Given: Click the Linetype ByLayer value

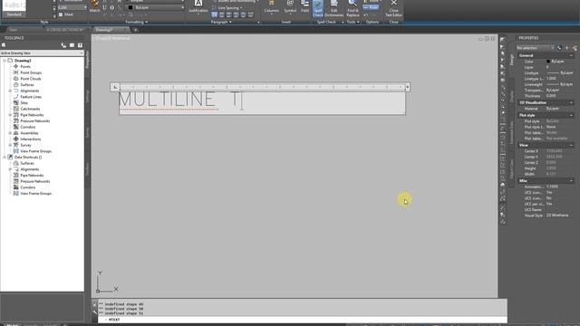Looking at the screenshot, I should tap(560, 72).
